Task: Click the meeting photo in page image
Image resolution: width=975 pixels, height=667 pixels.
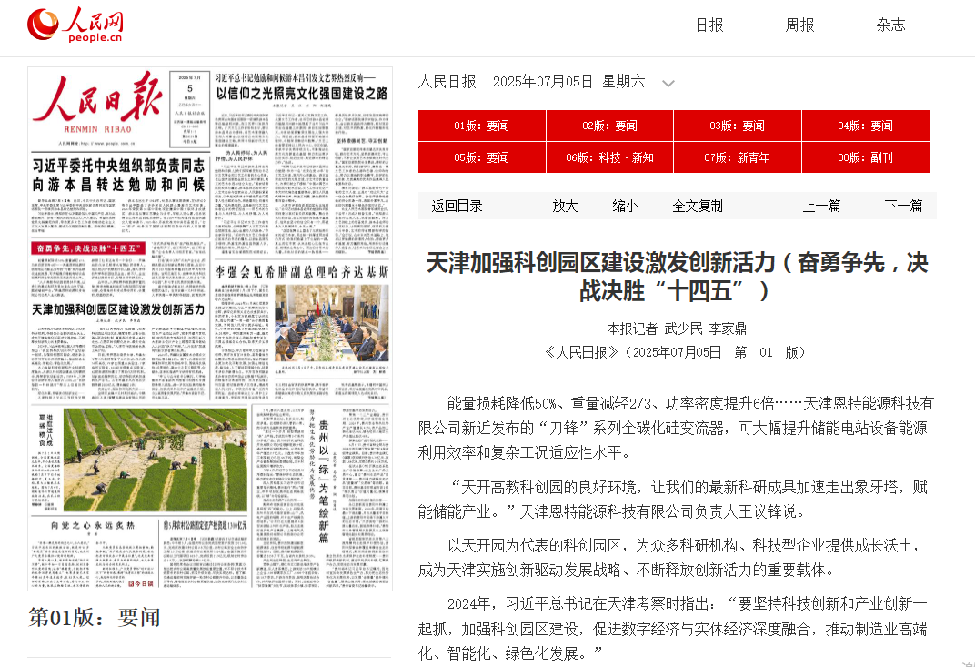Action: (331, 323)
